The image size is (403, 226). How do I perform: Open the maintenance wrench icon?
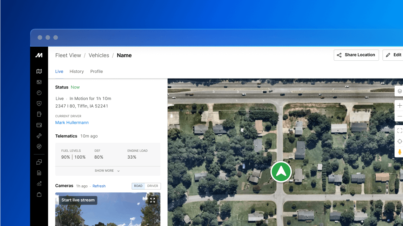click(39, 135)
